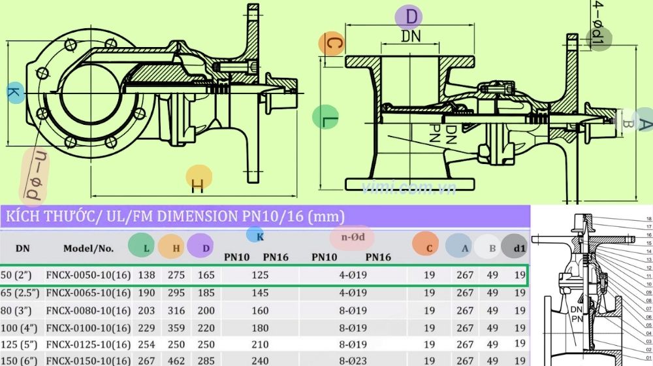Click the grey d1 header circle in the table
This screenshot has height=366, width=653.
click(x=515, y=246)
